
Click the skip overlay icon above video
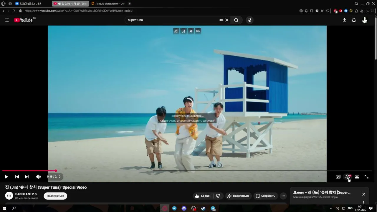coord(191,31)
